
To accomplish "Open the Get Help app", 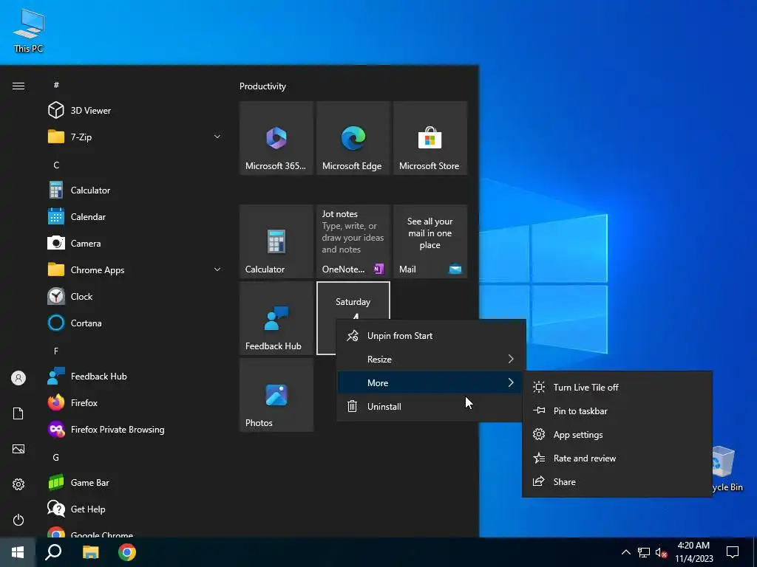I will click(x=135, y=509).
